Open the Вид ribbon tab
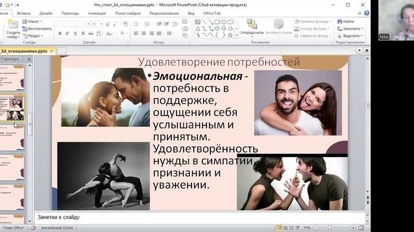 pos(191,13)
